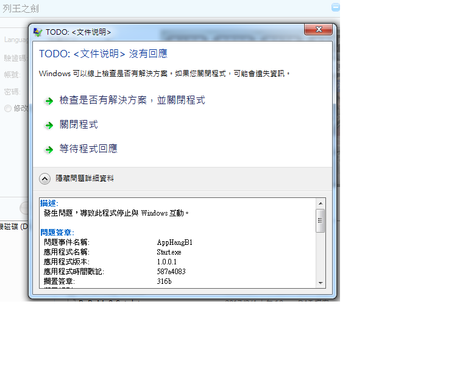
Task: Click scroll up arrow in details box
Action: 321,203
